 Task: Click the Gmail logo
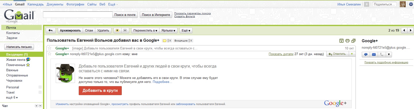[19, 16]
